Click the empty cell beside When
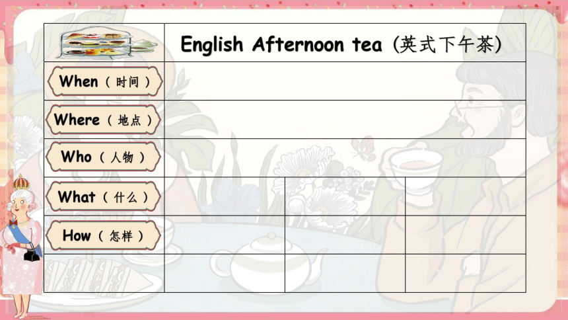 pos(345,81)
